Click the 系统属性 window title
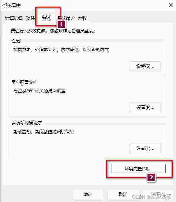This screenshot has width=176, height=202. 12,5
